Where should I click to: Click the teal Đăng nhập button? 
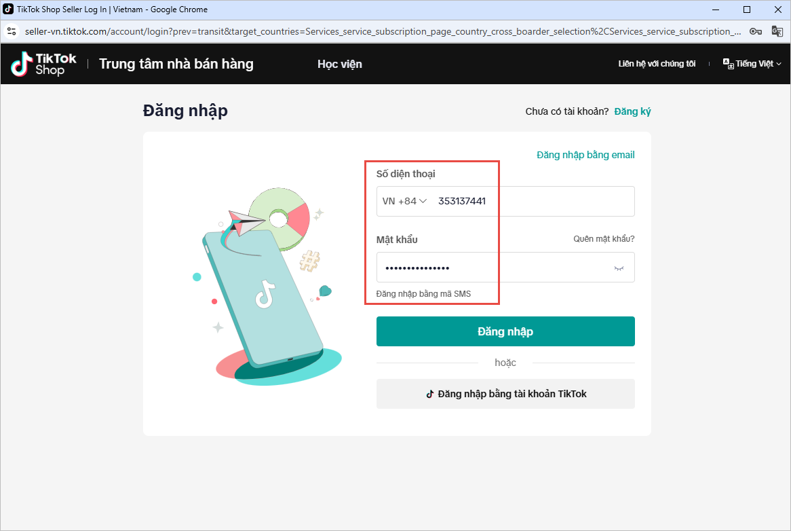pyautogui.click(x=505, y=331)
